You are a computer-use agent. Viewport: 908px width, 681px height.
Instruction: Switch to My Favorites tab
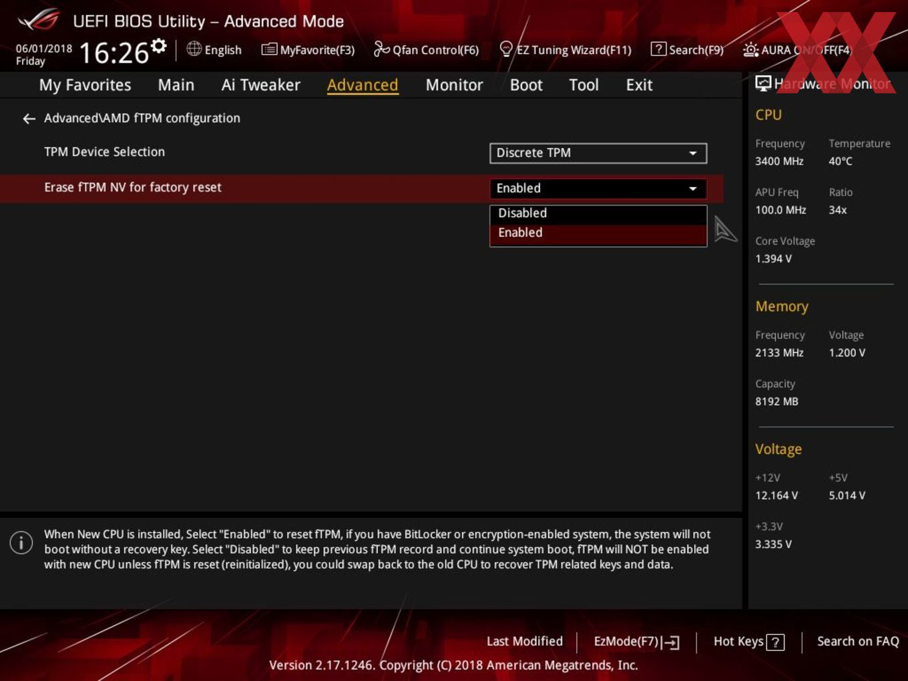click(x=85, y=85)
